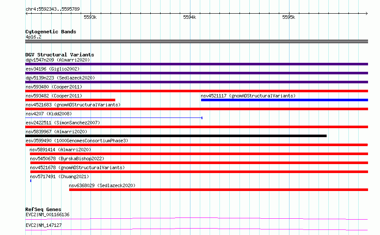The width and height of the screenshot is (380, 235).
Task: Click the magenta EVC2 NM_001166136 transcript line
Action: 196,218
